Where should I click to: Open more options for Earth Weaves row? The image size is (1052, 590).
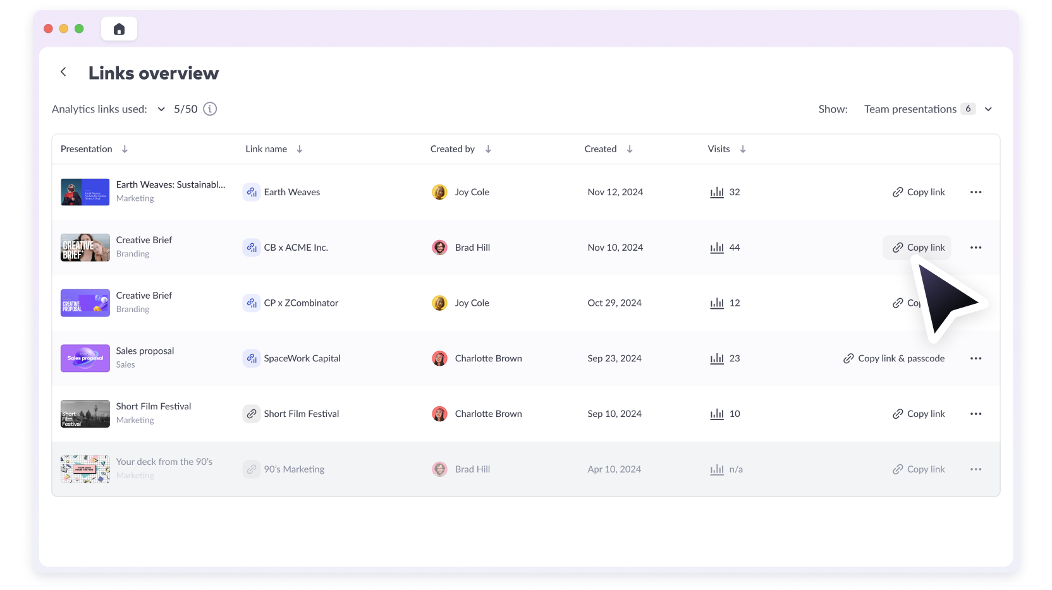coord(976,192)
